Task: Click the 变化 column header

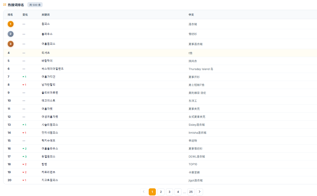Action: click(25, 15)
